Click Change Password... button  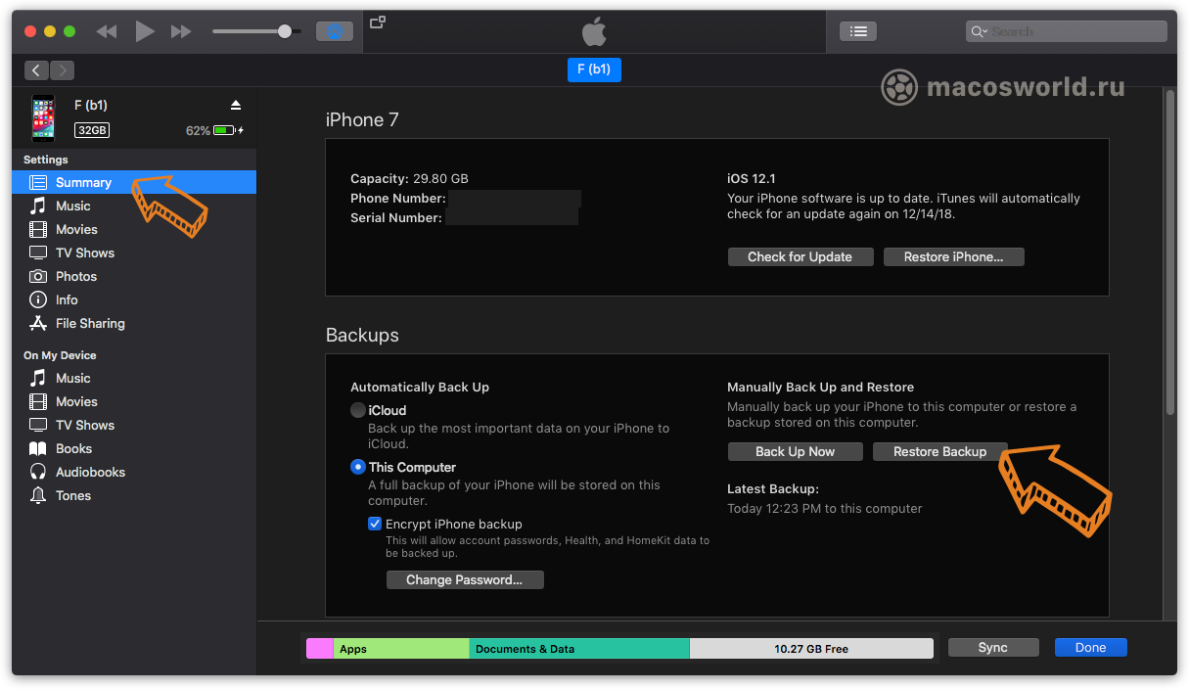465,579
